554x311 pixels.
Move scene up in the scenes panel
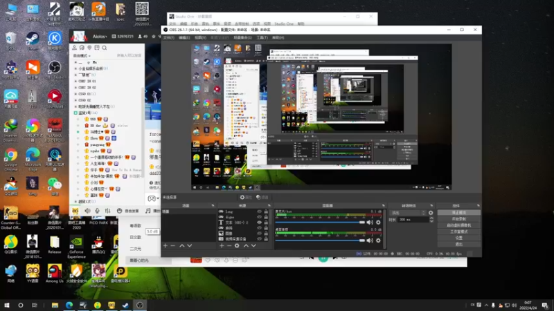pyautogui.click(x=181, y=245)
